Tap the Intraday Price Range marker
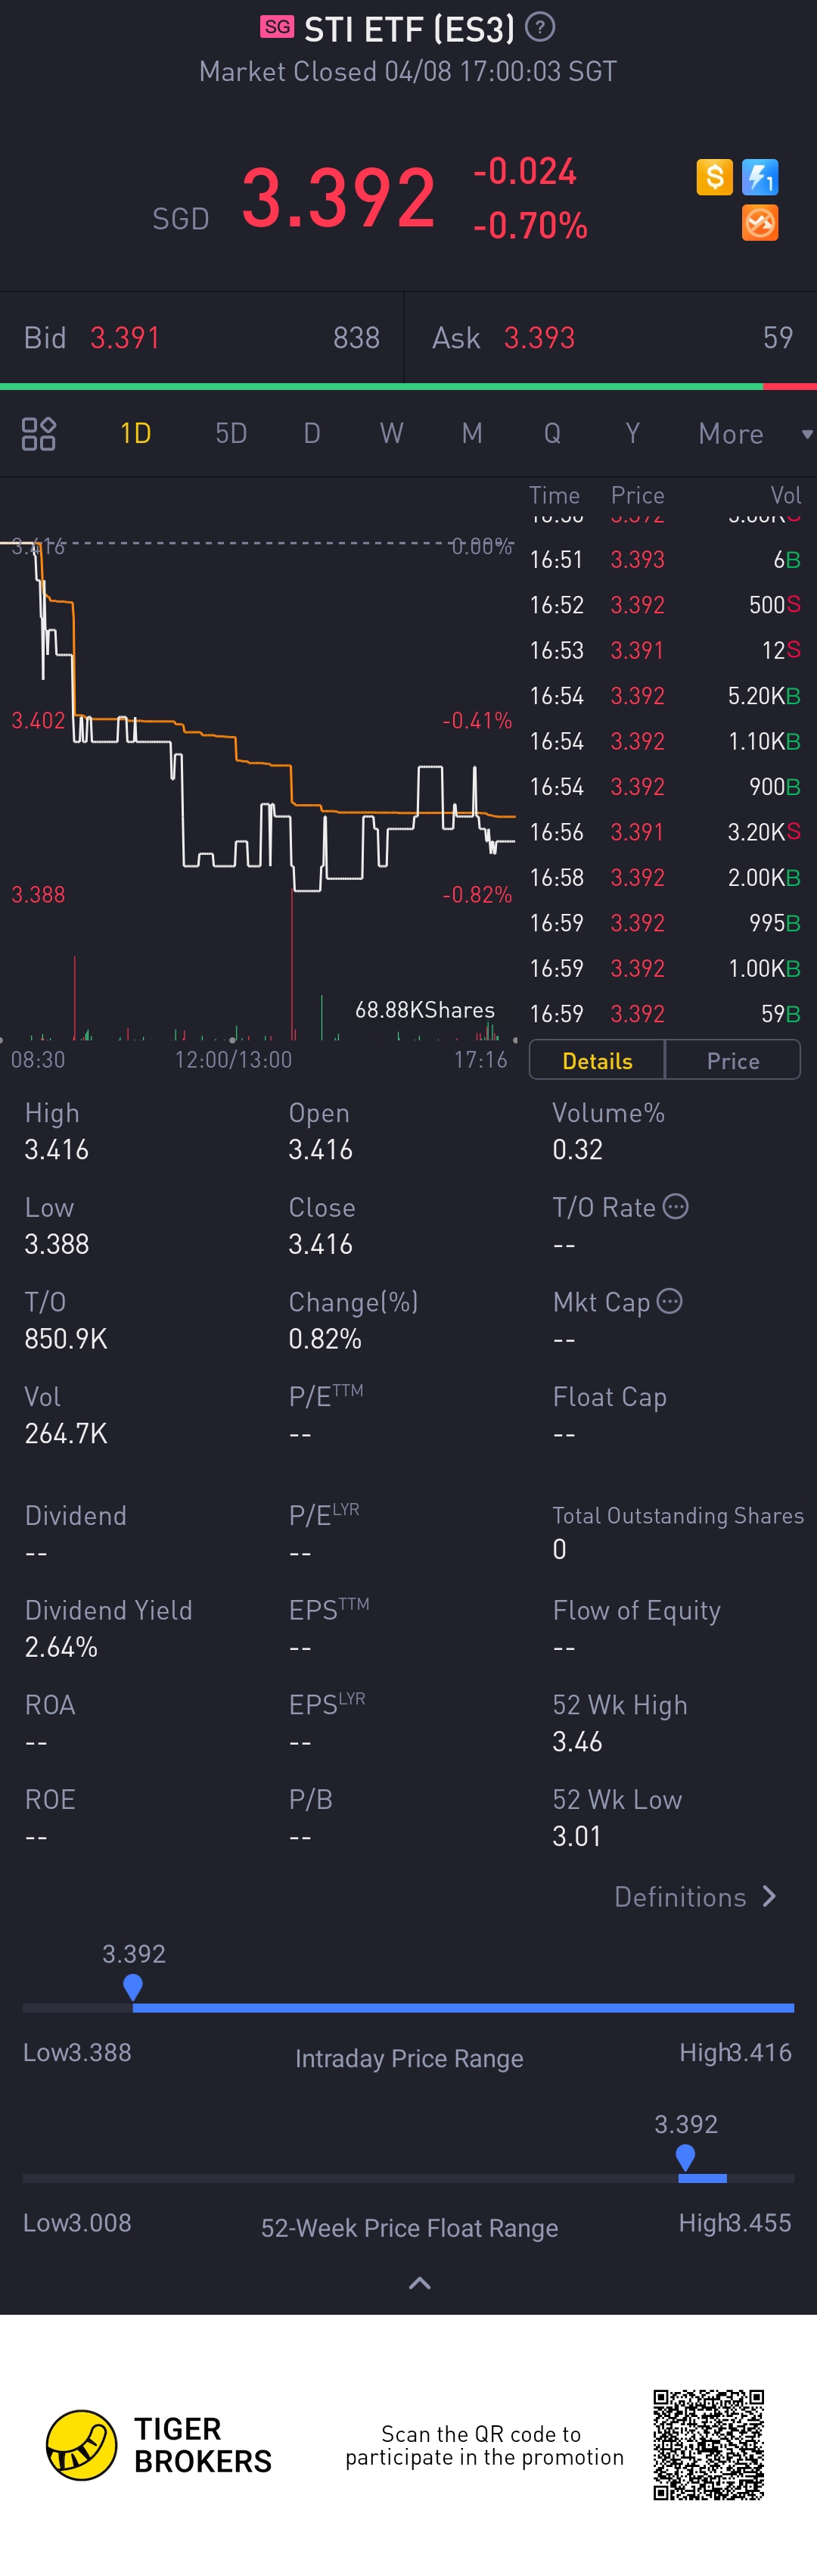The width and height of the screenshot is (817, 2576). pyautogui.click(x=133, y=1987)
